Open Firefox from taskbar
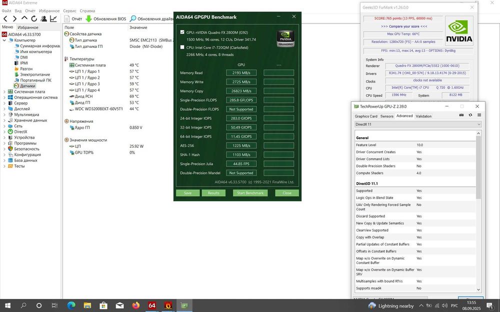500x312 pixels. pyautogui.click(x=136, y=306)
